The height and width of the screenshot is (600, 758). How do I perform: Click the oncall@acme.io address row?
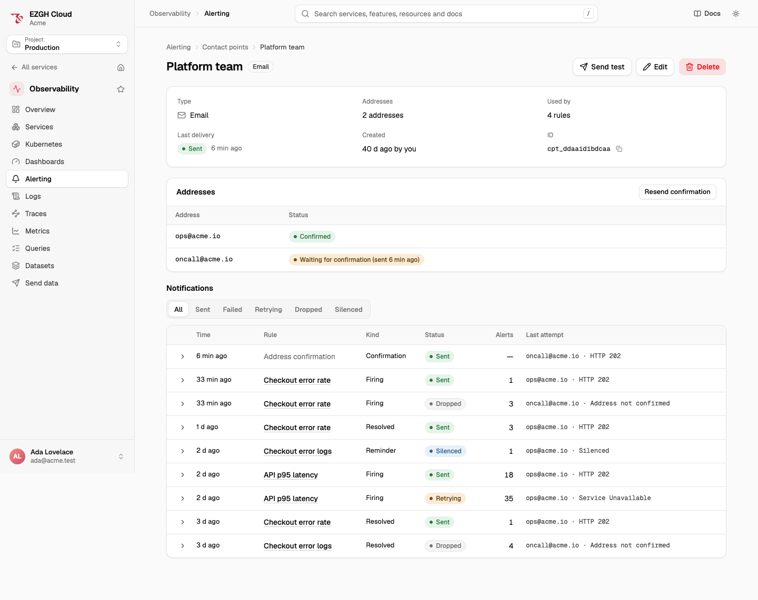[x=446, y=260]
